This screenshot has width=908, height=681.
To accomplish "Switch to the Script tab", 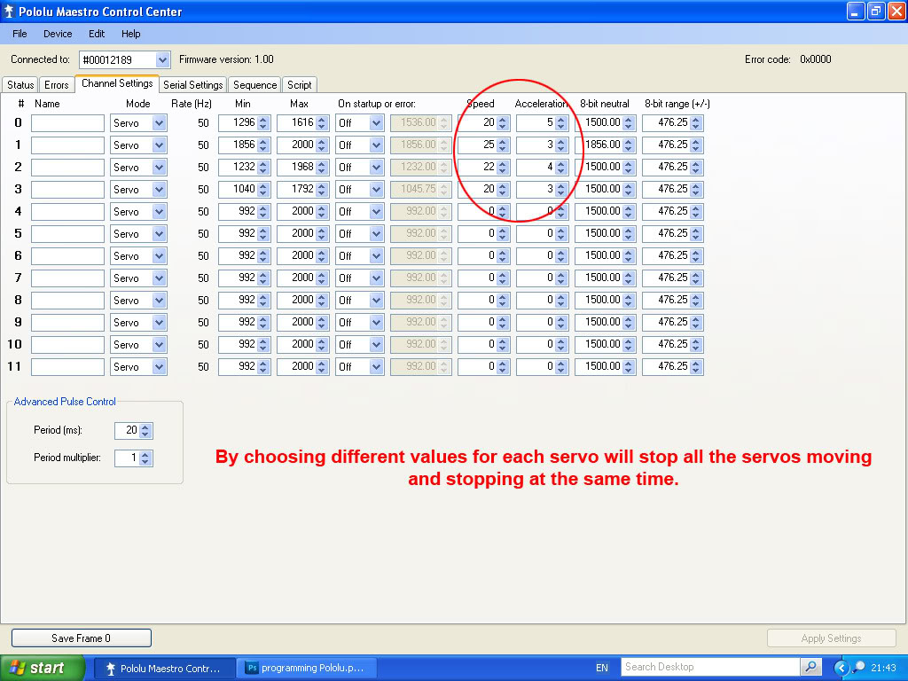I will [x=300, y=84].
